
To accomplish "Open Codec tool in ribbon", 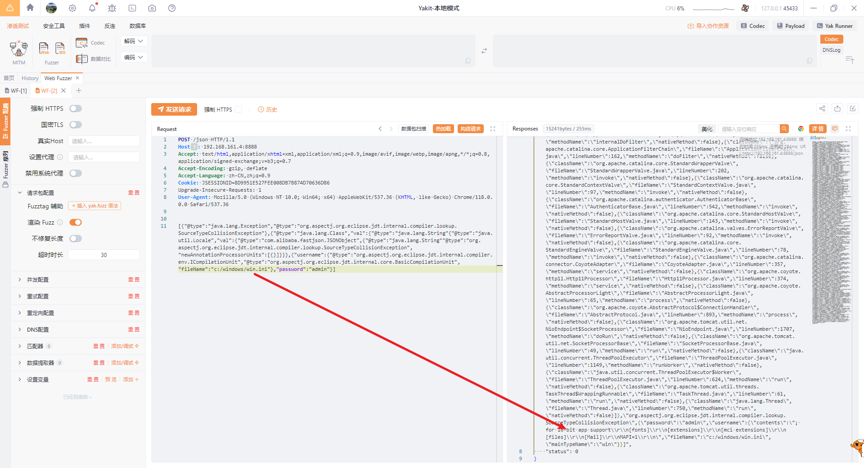I will pos(90,43).
